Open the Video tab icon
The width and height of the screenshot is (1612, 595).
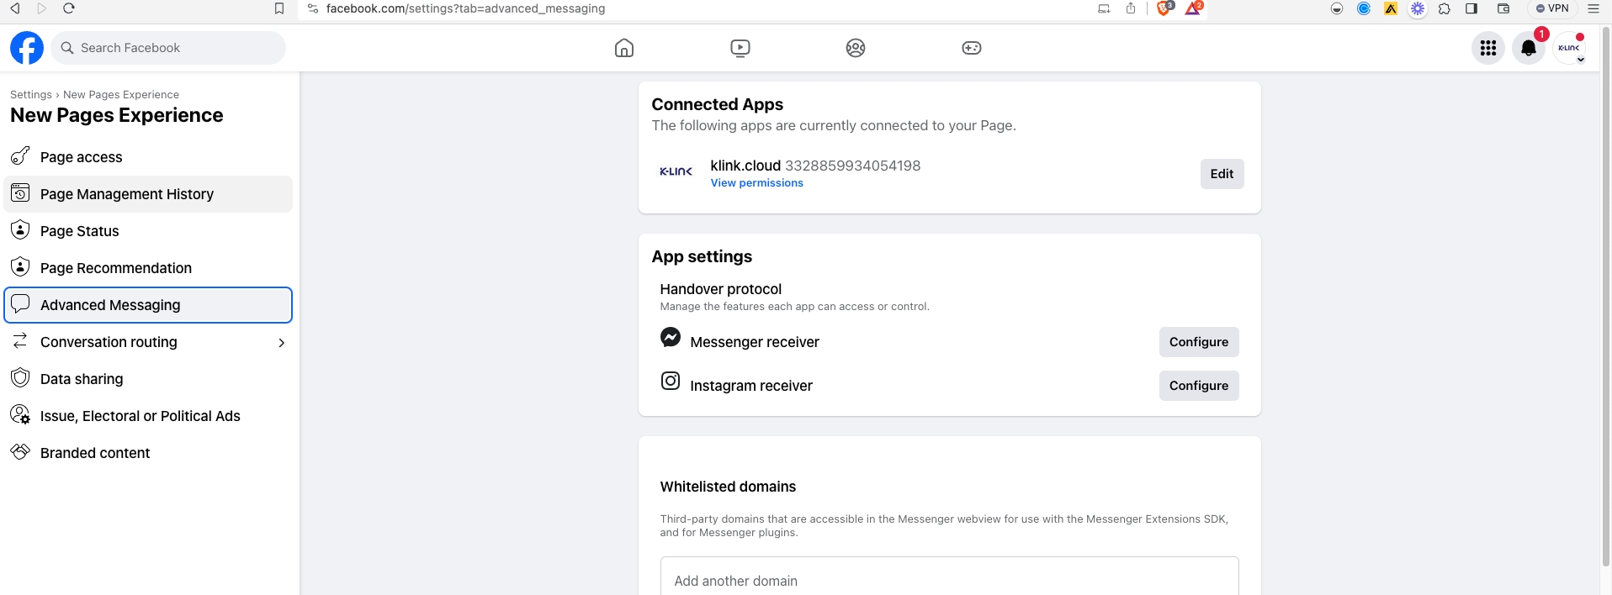tap(740, 48)
